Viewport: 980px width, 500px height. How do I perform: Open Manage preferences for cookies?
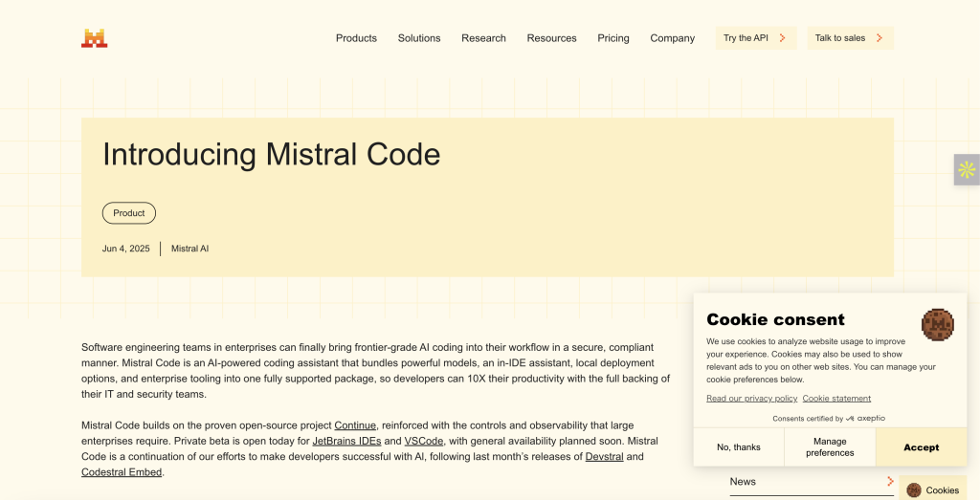(830, 447)
